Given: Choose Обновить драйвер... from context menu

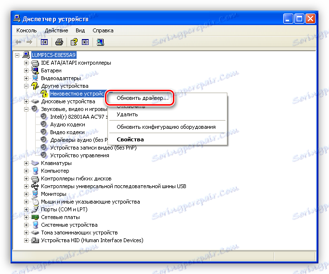Looking at the screenshot, I should [x=143, y=98].
